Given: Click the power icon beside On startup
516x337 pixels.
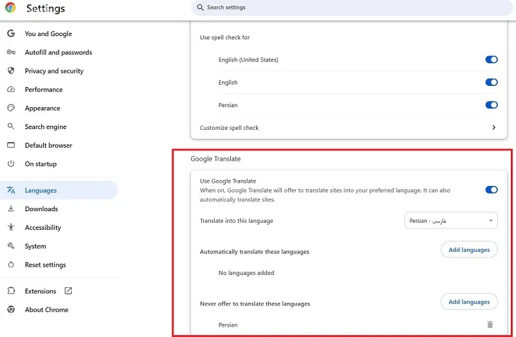Looking at the screenshot, I should (x=11, y=163).
